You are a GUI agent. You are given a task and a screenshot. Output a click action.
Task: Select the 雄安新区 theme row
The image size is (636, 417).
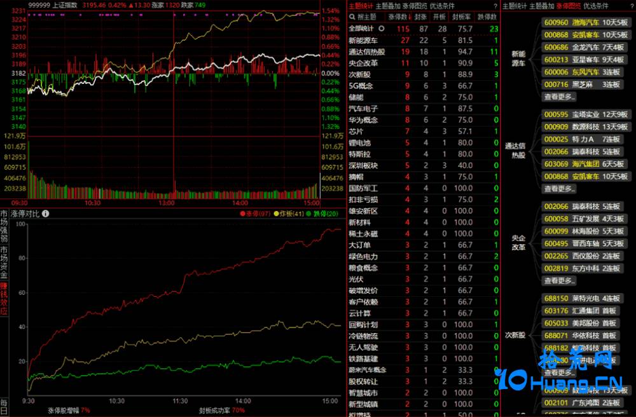click(424, 211)
